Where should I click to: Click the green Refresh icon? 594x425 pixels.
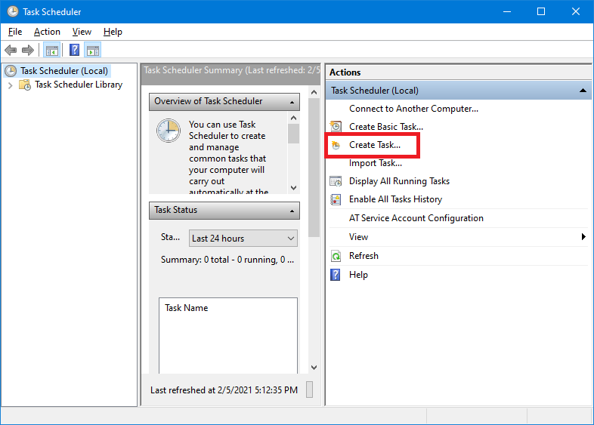point(336,256)
